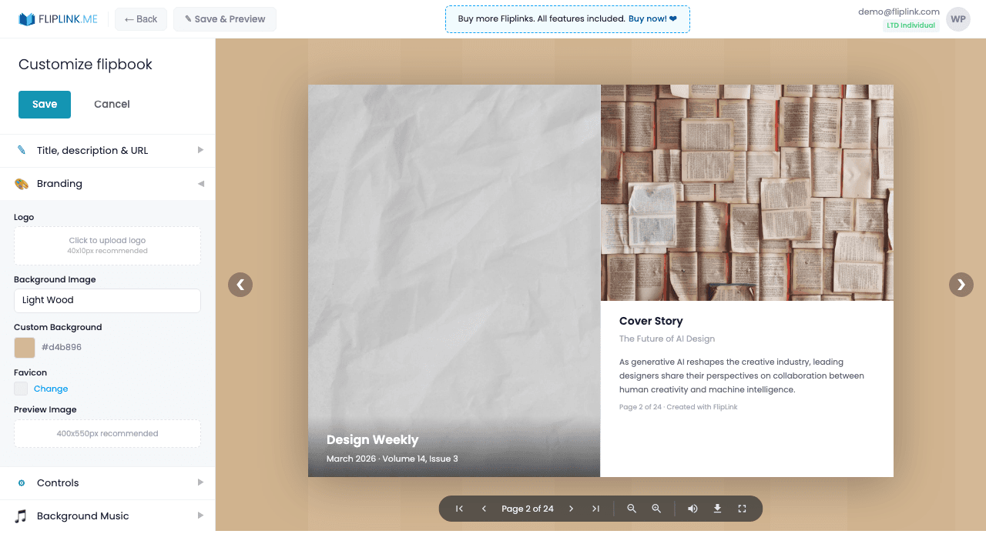Change the favicon
The height and width of the screenshot is (554, 986).
pos(52,389)
